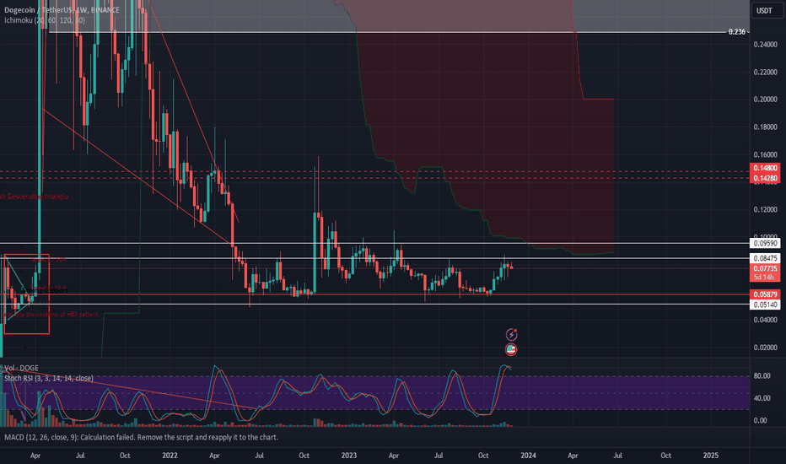Click the 2023 label on time axis
This screenshot has height=464, width=786.
[x=349, y=456]
